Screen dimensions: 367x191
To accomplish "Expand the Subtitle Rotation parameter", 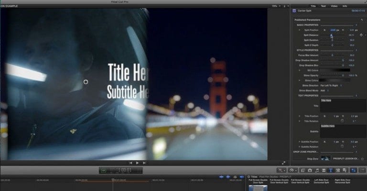I will [x=299, y=146].
